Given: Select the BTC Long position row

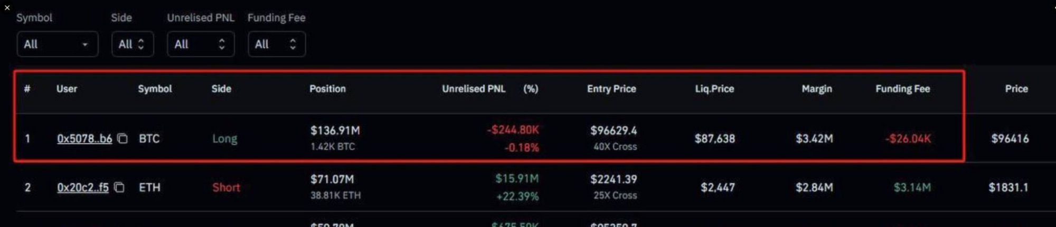Looking at the screenshot, I should click(489, 138).
